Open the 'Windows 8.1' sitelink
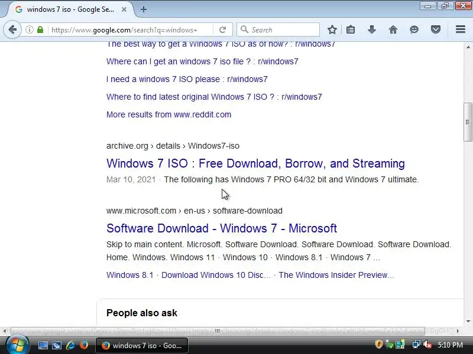 tap(129, 275)
